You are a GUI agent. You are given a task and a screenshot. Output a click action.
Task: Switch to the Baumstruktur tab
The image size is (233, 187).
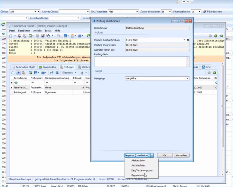point(48,67)
